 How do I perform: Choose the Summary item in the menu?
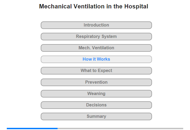tap(96, 116)
